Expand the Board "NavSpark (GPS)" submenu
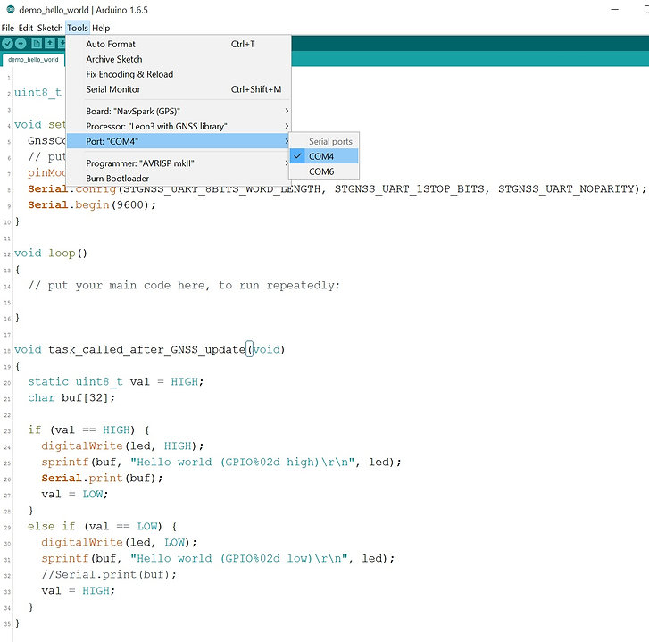 (x=179, y=111)
